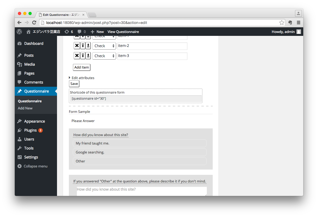The height and width of the screenshot is (217, 318).
Task: Click the 'Please Answer' text
Action: pos(83,121)
